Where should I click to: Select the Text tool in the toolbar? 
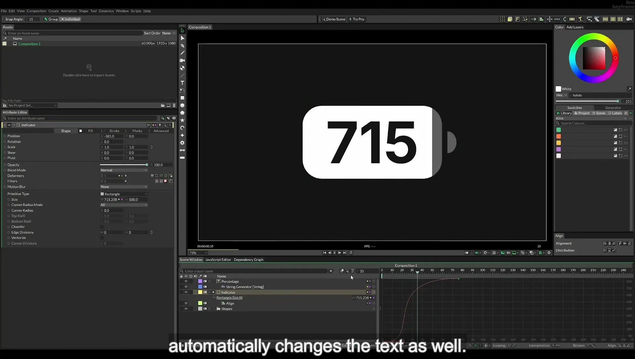coord(182,83)
